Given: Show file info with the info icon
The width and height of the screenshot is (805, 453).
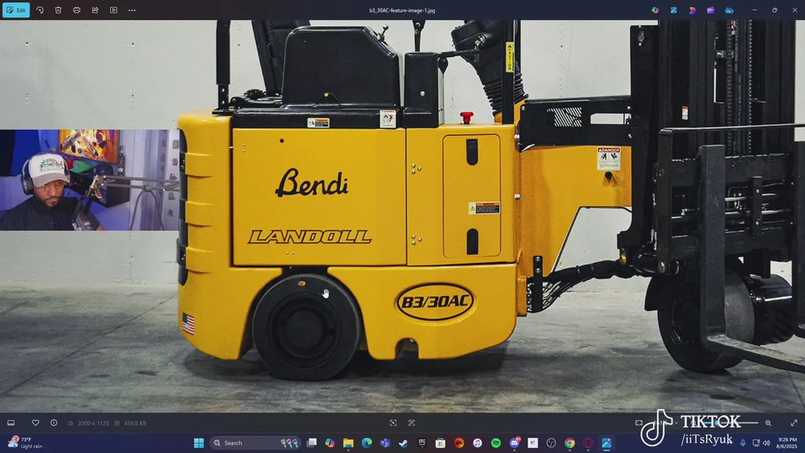Looking at the screenshot, I should tap(53, 423).
